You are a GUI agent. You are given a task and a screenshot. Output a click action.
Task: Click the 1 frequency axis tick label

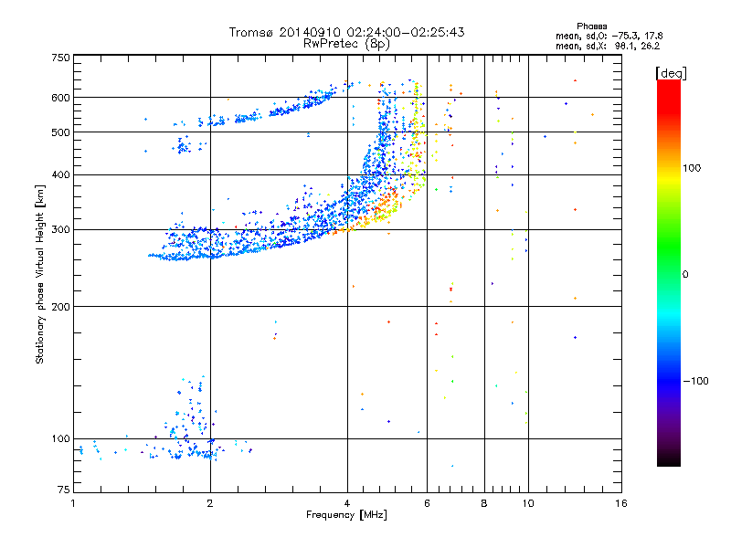[x=73, y=503]
